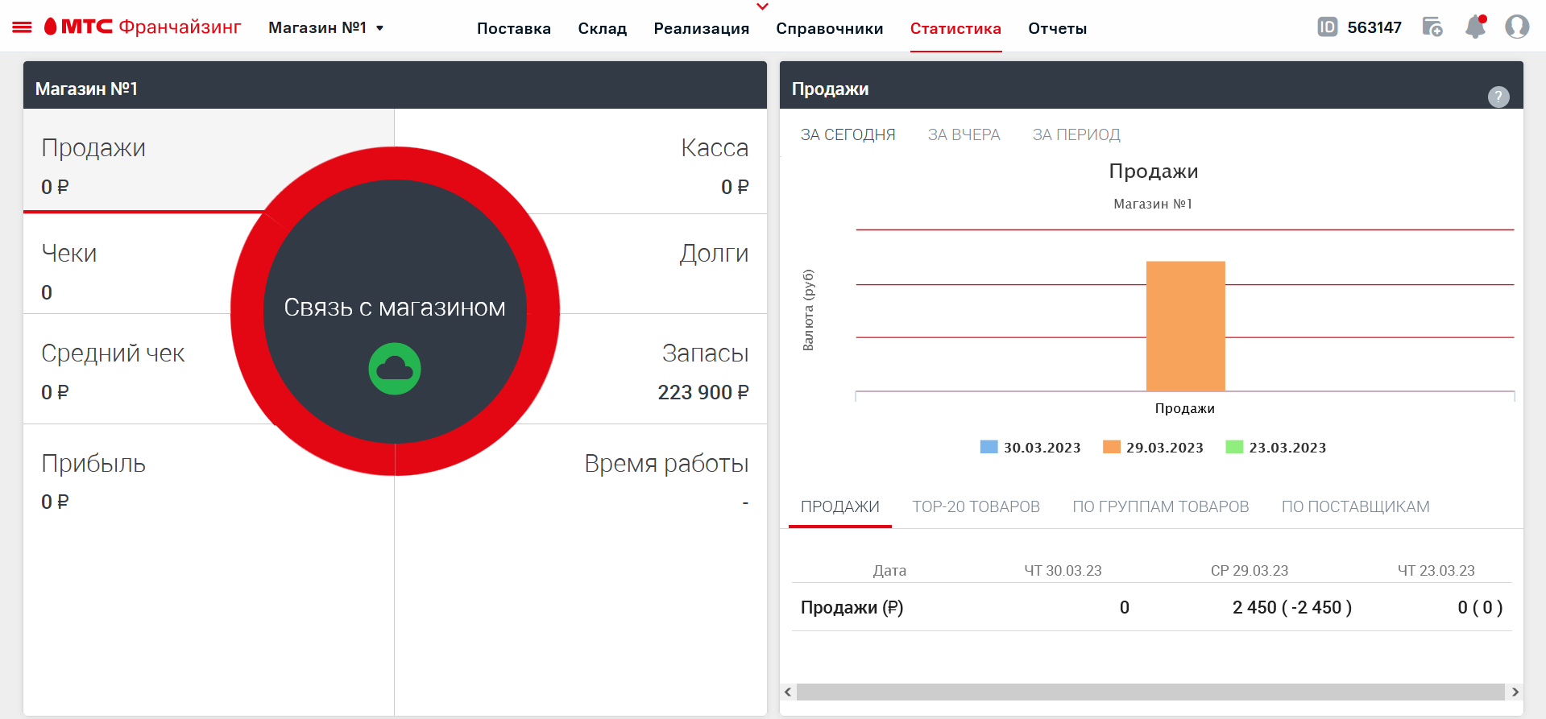Toggle the 30.03.2023 blue legend swatch
Viewport: 1546px width, 719px height.
pyautogui.click(x=989, y=447)
